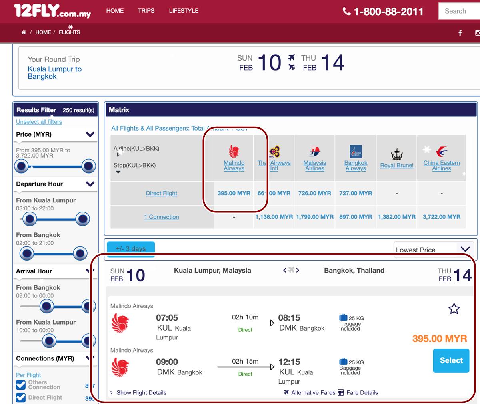Mark the flight as favorite with star
The image size is (480, 404).
point(454,308)
